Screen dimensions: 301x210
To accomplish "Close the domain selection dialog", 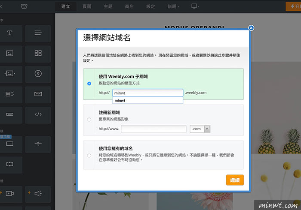I will pyautogui.click(x=251, y=28).
